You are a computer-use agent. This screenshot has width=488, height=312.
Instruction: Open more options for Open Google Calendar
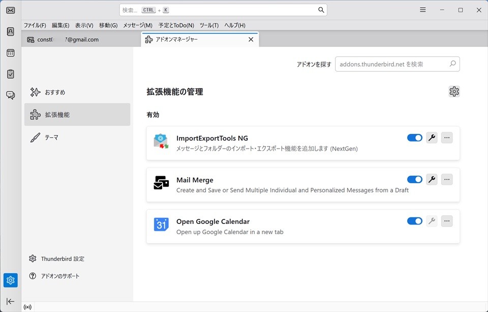[447, 221]
